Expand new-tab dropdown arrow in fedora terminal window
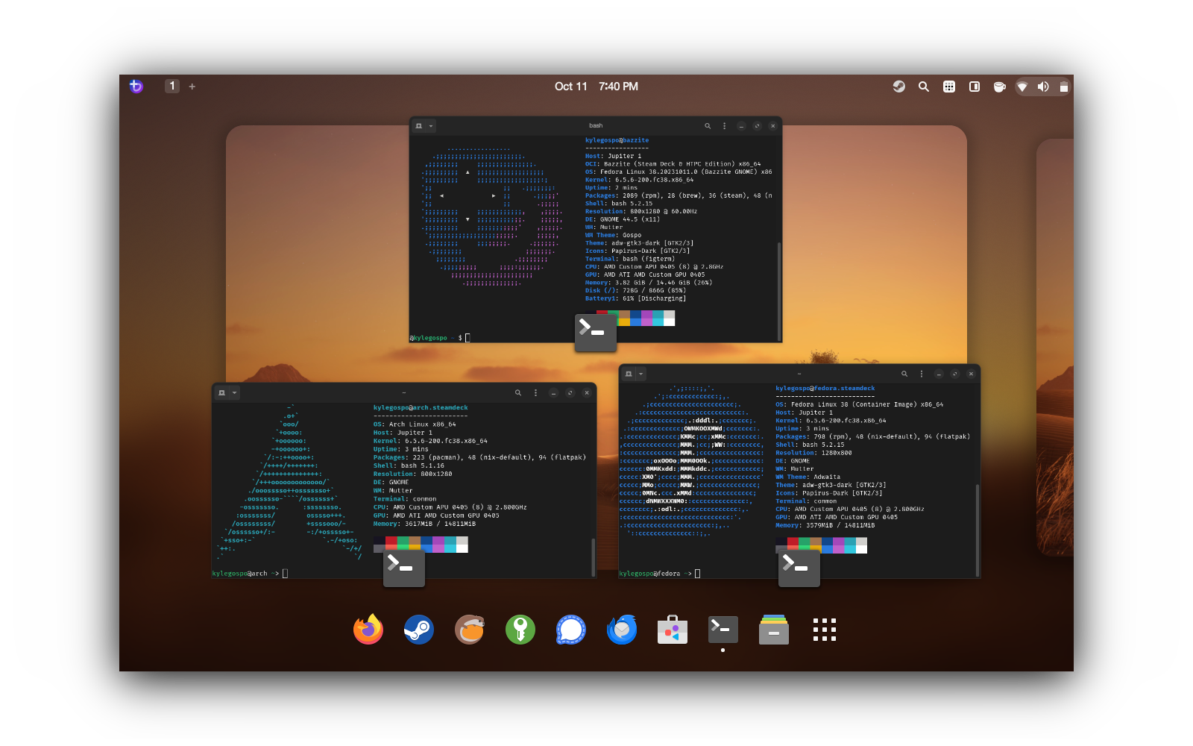1193x746 pixels. (x=641, y=374)
